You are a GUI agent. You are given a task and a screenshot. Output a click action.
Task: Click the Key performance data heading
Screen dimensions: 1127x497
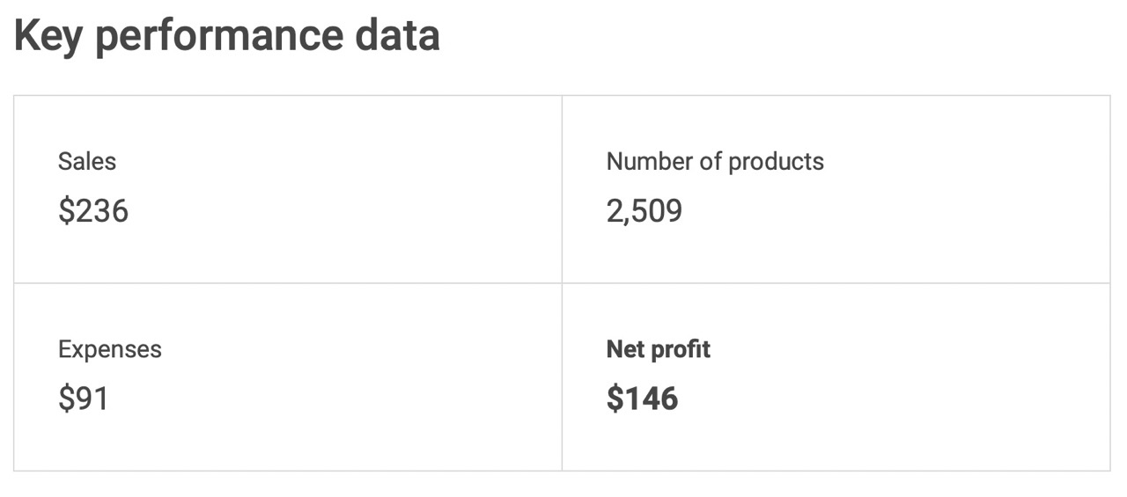click(227, 36)
